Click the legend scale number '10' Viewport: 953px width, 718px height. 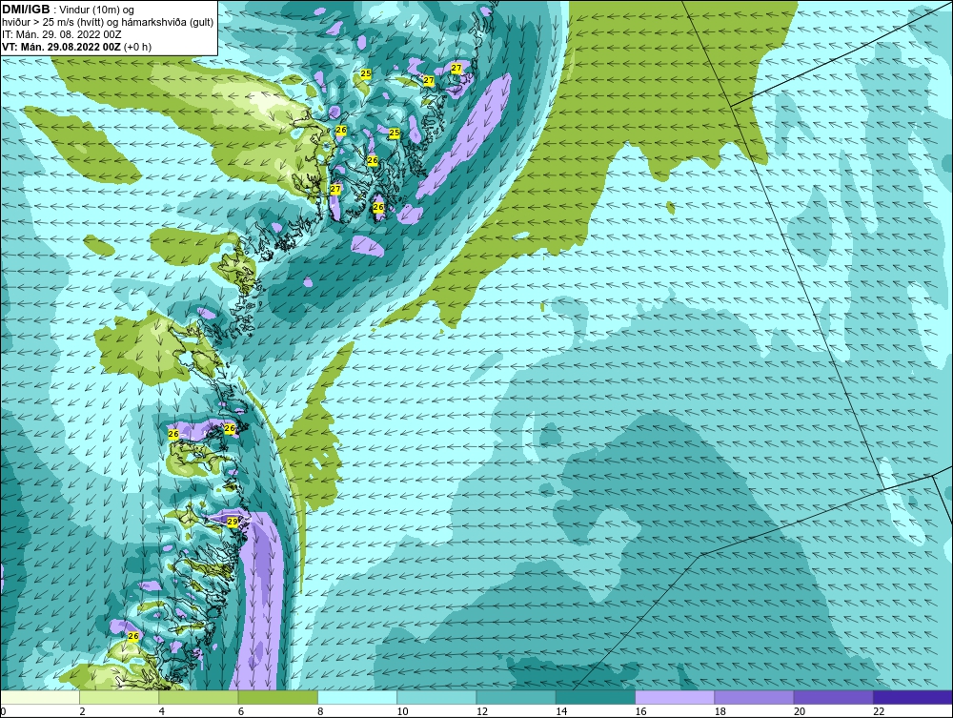[x=402, y=712]
